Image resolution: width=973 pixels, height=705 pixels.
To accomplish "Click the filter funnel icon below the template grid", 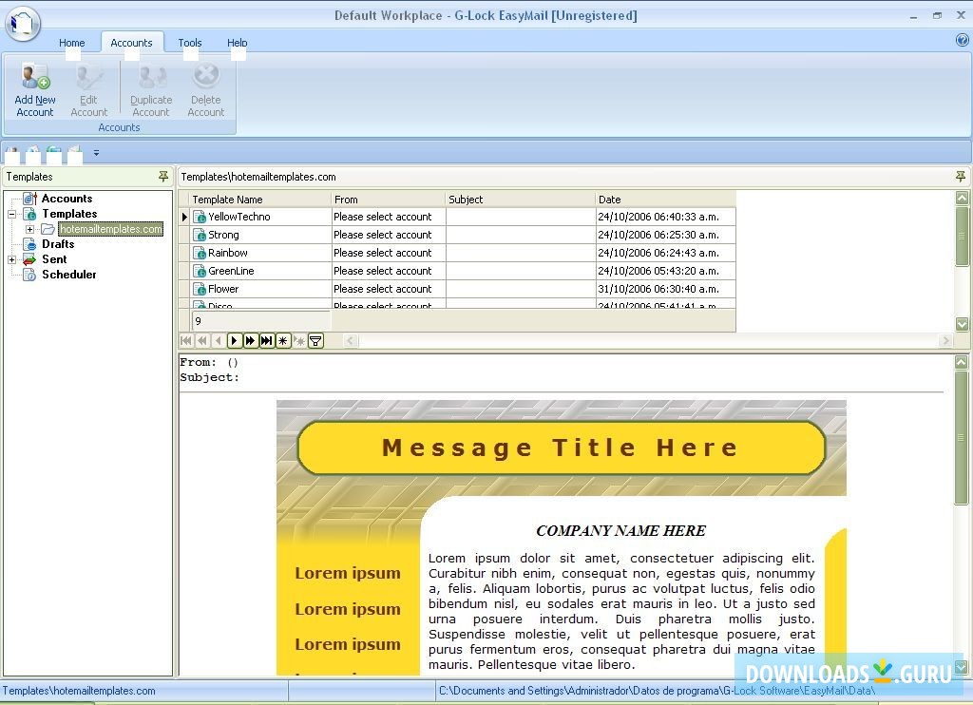I will click(315, 340).
